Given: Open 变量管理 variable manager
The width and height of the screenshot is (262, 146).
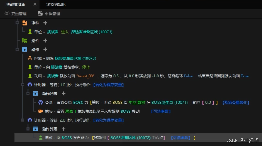Looking at the screenshot, I should coord(15,14).
